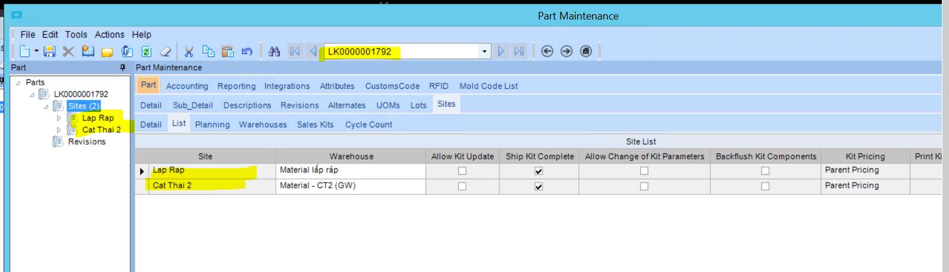Toggle Ship Kit Complete for Cat Thai 2
The image size is (949, 272).
click(539, 186)
